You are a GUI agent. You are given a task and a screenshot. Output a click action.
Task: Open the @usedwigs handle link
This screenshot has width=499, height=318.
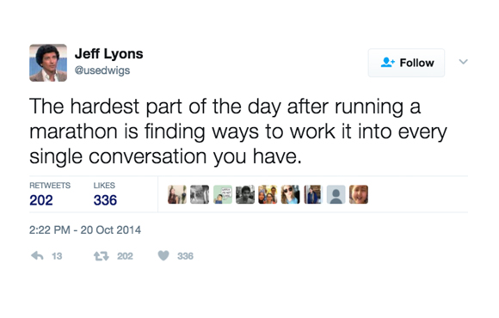[102, 70]
